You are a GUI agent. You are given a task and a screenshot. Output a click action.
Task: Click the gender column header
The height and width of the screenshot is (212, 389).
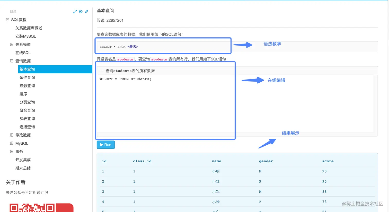pyautogui.click(x=266, y=161)
